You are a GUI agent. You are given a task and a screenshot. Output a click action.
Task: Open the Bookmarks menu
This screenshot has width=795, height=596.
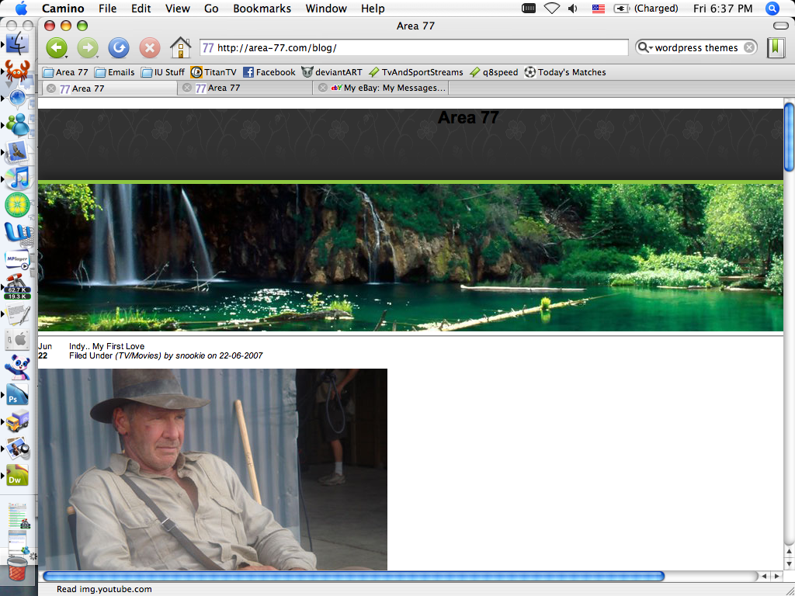262,8
